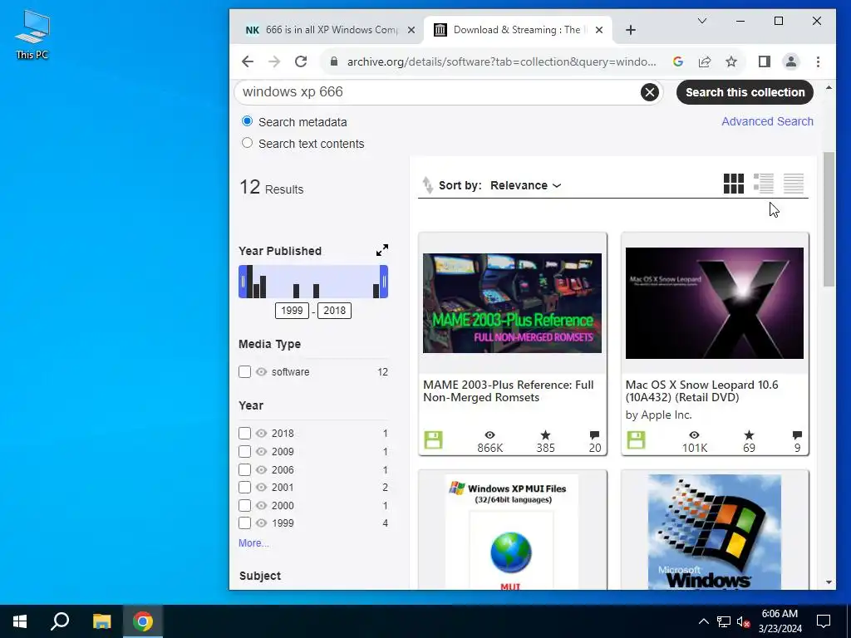The height and width of the screenshot is (638, 851).
Task: Click the 1999 start year field
Action: coord(292,311)
